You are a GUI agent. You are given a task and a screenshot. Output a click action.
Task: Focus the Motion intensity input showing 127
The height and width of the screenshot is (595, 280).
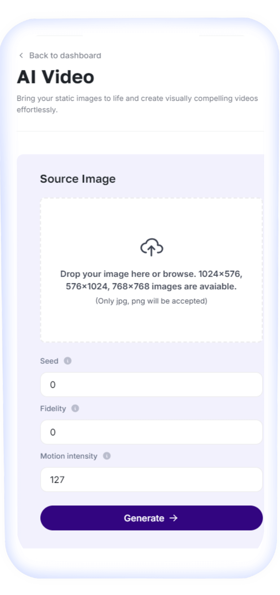coord(151,480)
